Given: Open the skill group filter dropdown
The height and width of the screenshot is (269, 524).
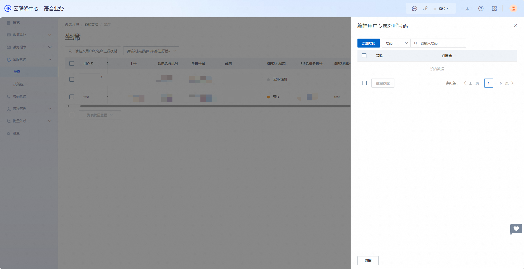Looking at the screenshot, I should [151, 51].
